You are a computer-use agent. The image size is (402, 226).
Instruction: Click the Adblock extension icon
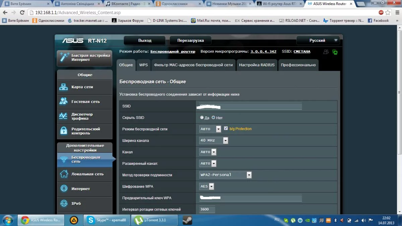click(x=381, y=12)
